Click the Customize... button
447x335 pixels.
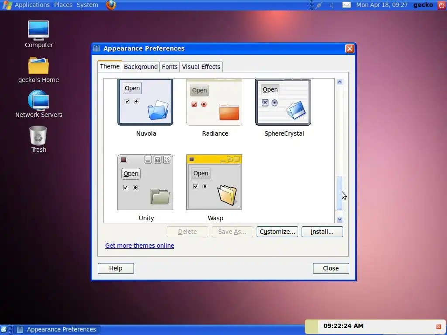[277, 232]
